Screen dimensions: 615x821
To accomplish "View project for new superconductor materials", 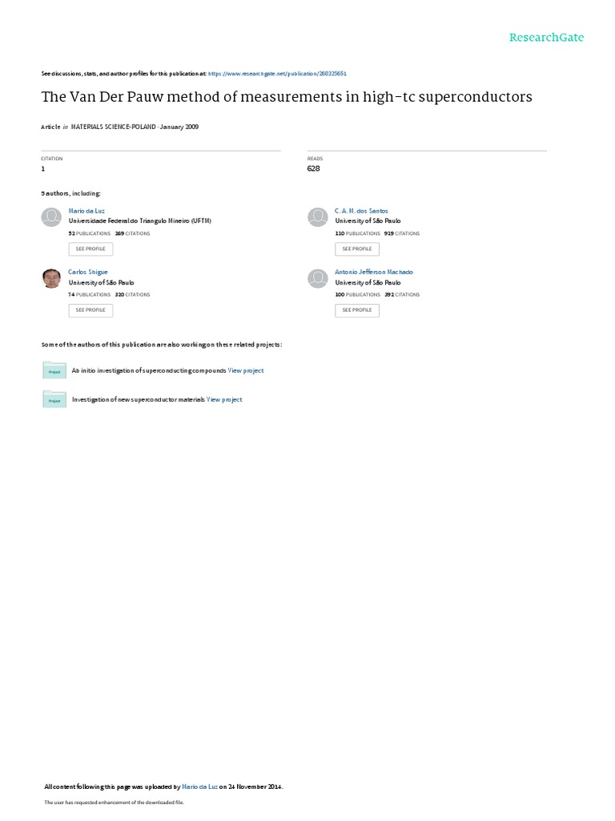I will pos(224,399).
